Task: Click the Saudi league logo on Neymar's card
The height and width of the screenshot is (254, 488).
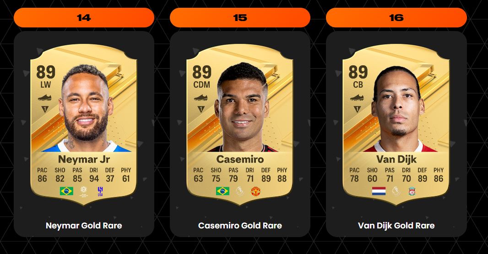Action: (x=83, y=191)
